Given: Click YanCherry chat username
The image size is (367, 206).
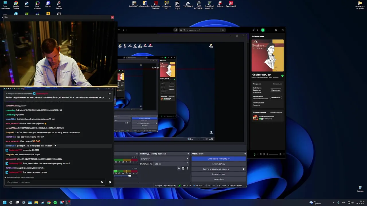Looking at the screenshot, I should 11,168.
